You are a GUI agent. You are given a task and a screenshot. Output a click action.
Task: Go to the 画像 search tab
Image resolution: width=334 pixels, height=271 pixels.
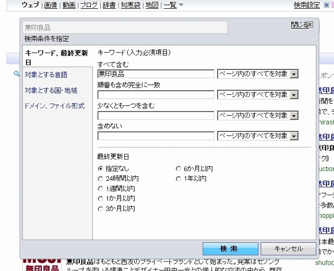pos(51,5)
